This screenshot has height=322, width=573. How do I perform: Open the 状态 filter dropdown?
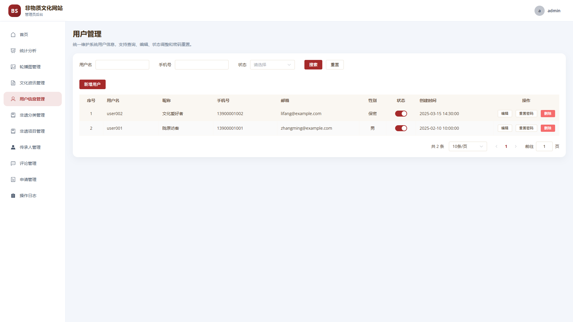(x=272, y=65)
